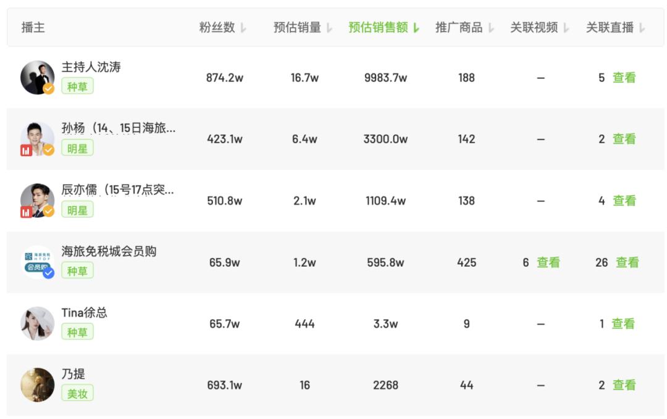667x419 pixels.
Task: Click the 美妆 tag under 乃提
Action: 77,393
